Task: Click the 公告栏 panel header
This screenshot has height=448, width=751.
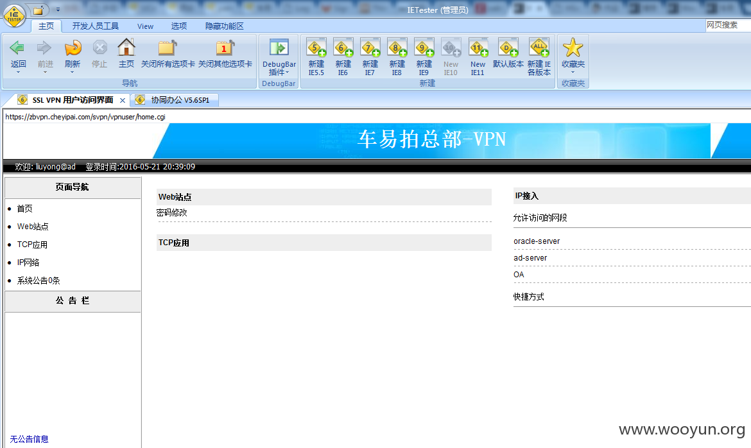Action: pos(73,300)
